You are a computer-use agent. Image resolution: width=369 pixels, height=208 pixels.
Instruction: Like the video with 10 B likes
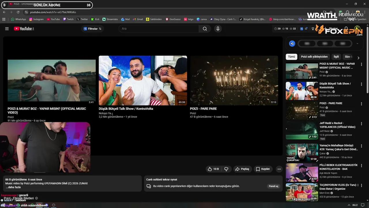pyautogui.click(x=213, y=169)
